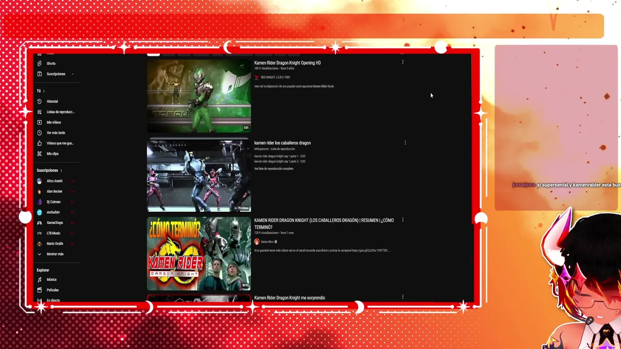Expand the Tú section chevron
The height and width of the screenshot is (349, 621).
[44, 91]
